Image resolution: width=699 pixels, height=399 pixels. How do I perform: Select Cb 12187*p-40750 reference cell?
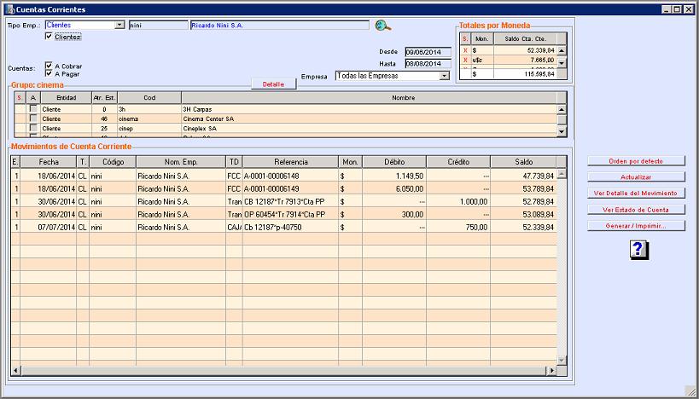click(290, 228)
